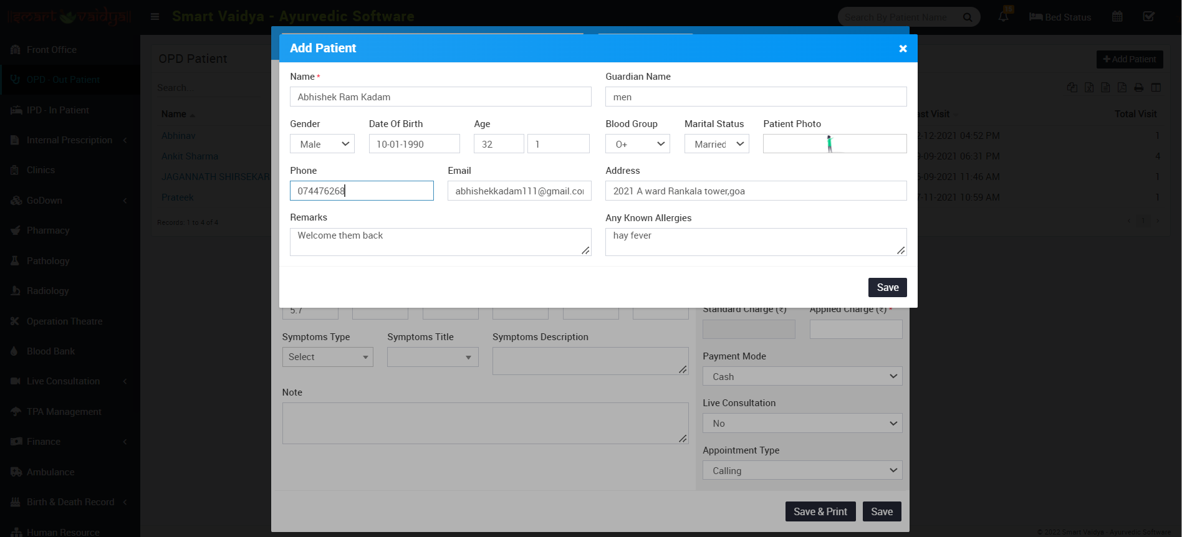Click the columns view icon above table

pos(1156,88)
